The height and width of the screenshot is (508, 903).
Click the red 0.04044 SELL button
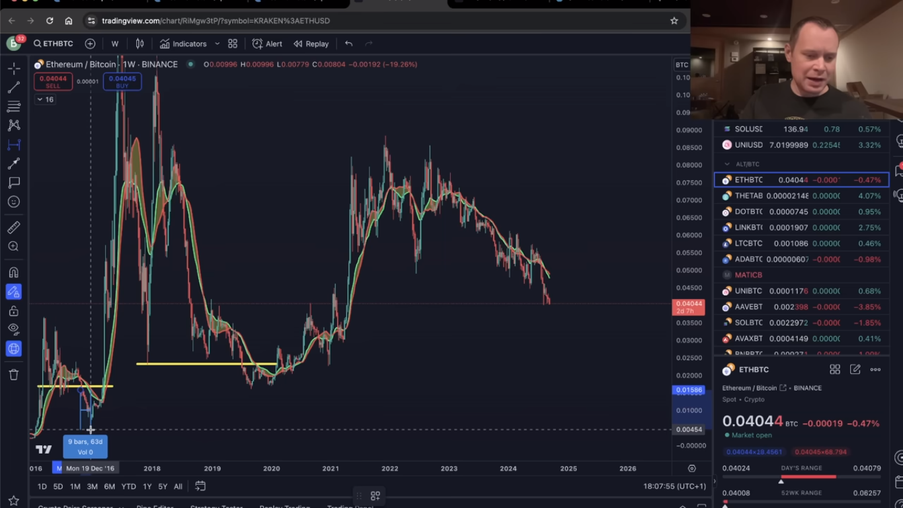click(x=53, y=82)
